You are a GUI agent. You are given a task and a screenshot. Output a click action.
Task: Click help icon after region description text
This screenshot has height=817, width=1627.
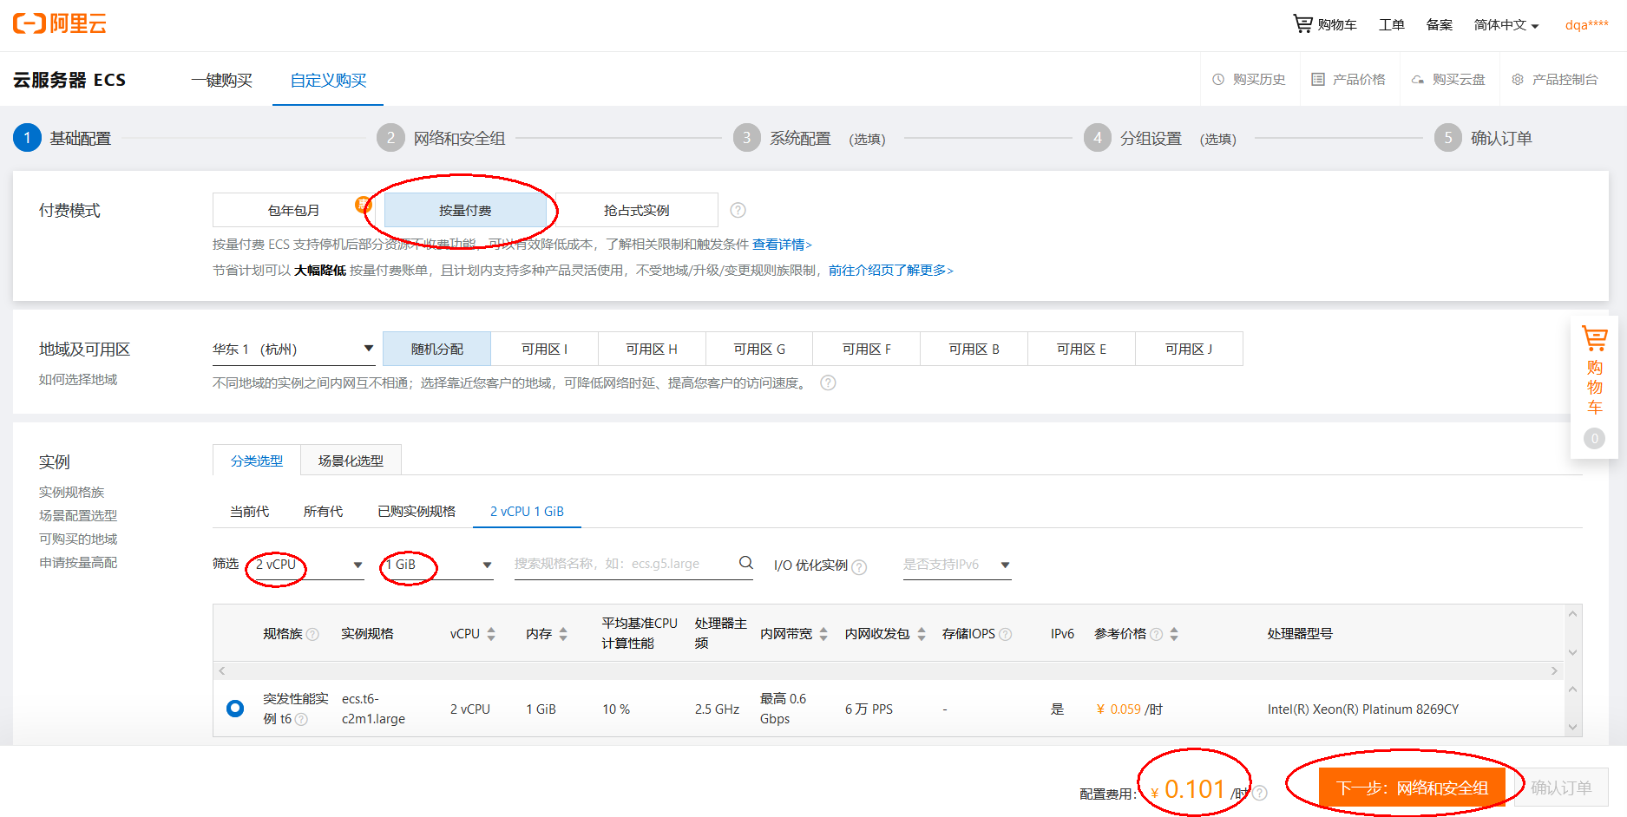[x=829, y=382]
